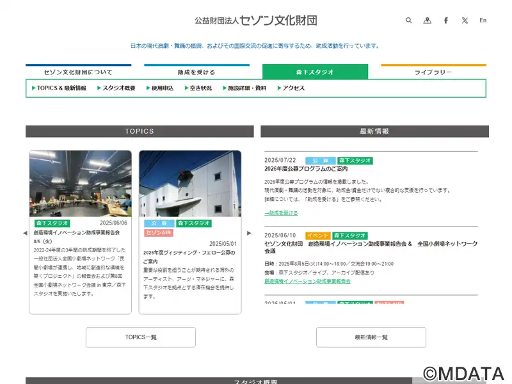The width and height of the screenshot is (512, 384).
Task: Follow the green 創造環境イノベーション助成事業報告会 link
Action: click(x=307, y=281)
